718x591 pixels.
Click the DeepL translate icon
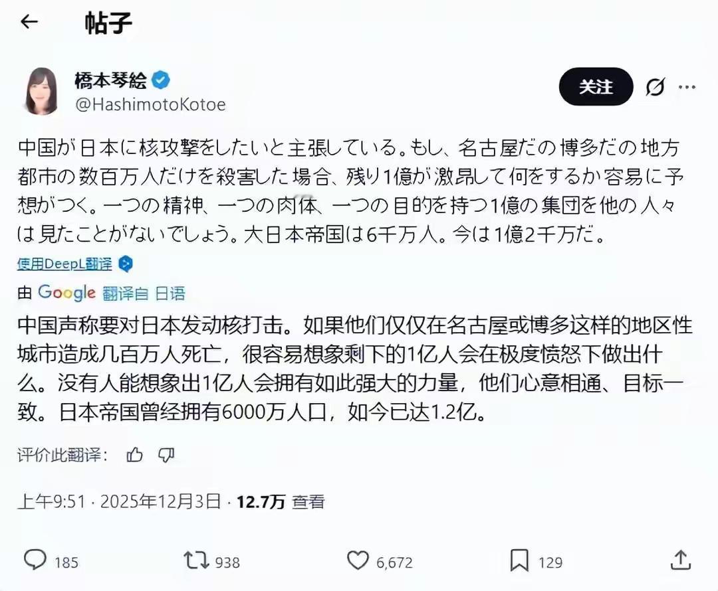point(125,263)
